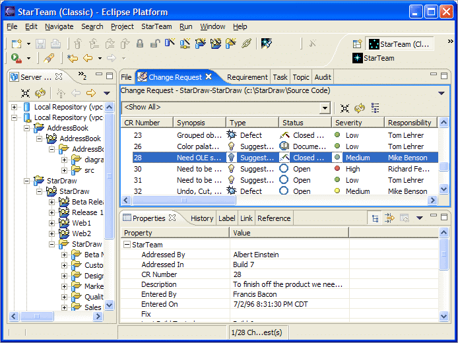Switch to the Requirement tab
The width and height of the screenshot is (458, 343).
click(x=247, y=77)
